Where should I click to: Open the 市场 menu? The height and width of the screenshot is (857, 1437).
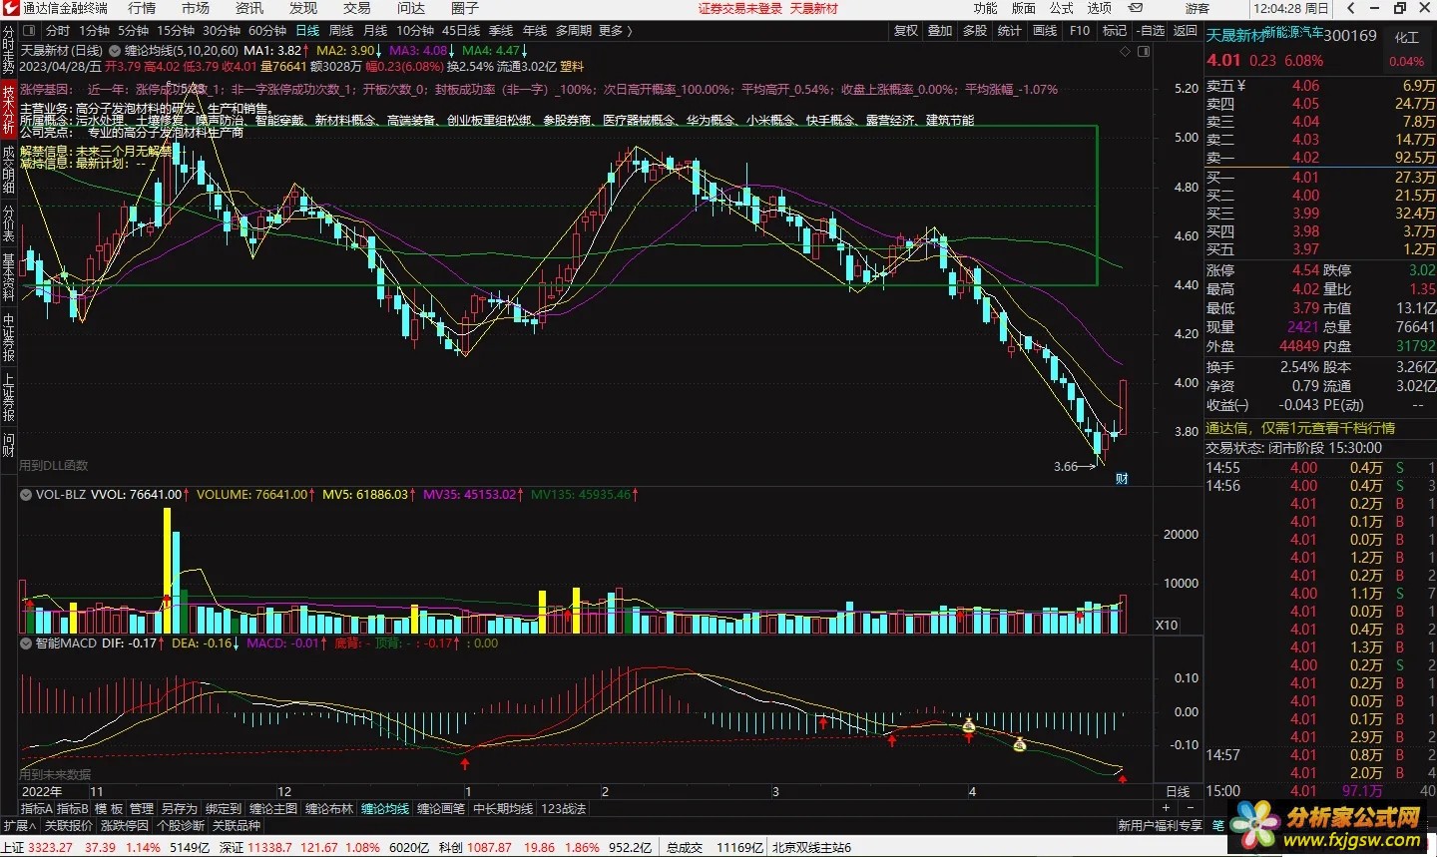196,8
